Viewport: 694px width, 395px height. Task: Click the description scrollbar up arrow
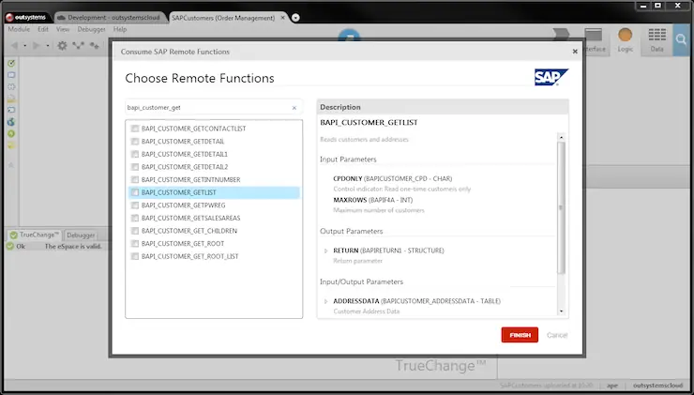561,137
